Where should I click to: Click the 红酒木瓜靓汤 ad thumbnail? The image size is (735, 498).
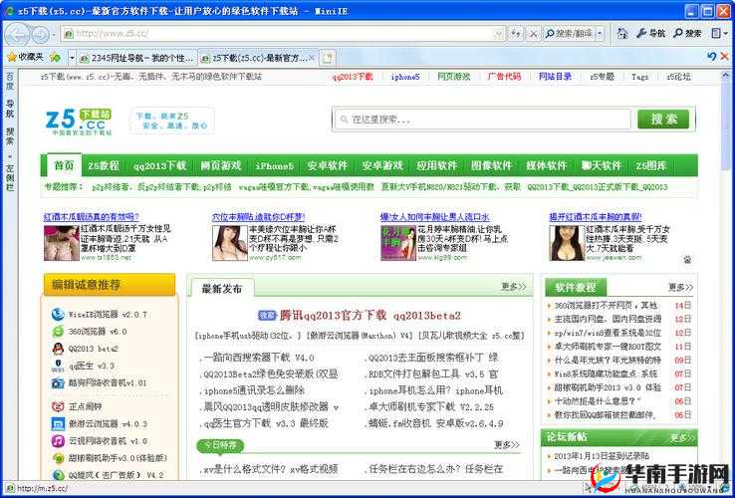[62, 243]
